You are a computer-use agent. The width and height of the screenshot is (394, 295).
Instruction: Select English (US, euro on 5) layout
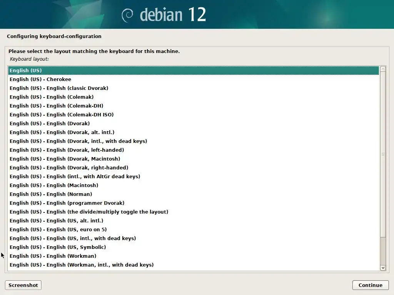coord(193,229)
